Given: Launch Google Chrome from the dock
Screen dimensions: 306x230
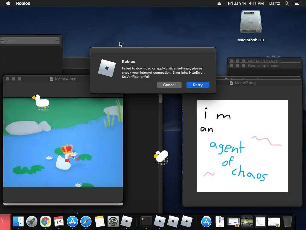Looking at the screenshot, I should [45, 222].
